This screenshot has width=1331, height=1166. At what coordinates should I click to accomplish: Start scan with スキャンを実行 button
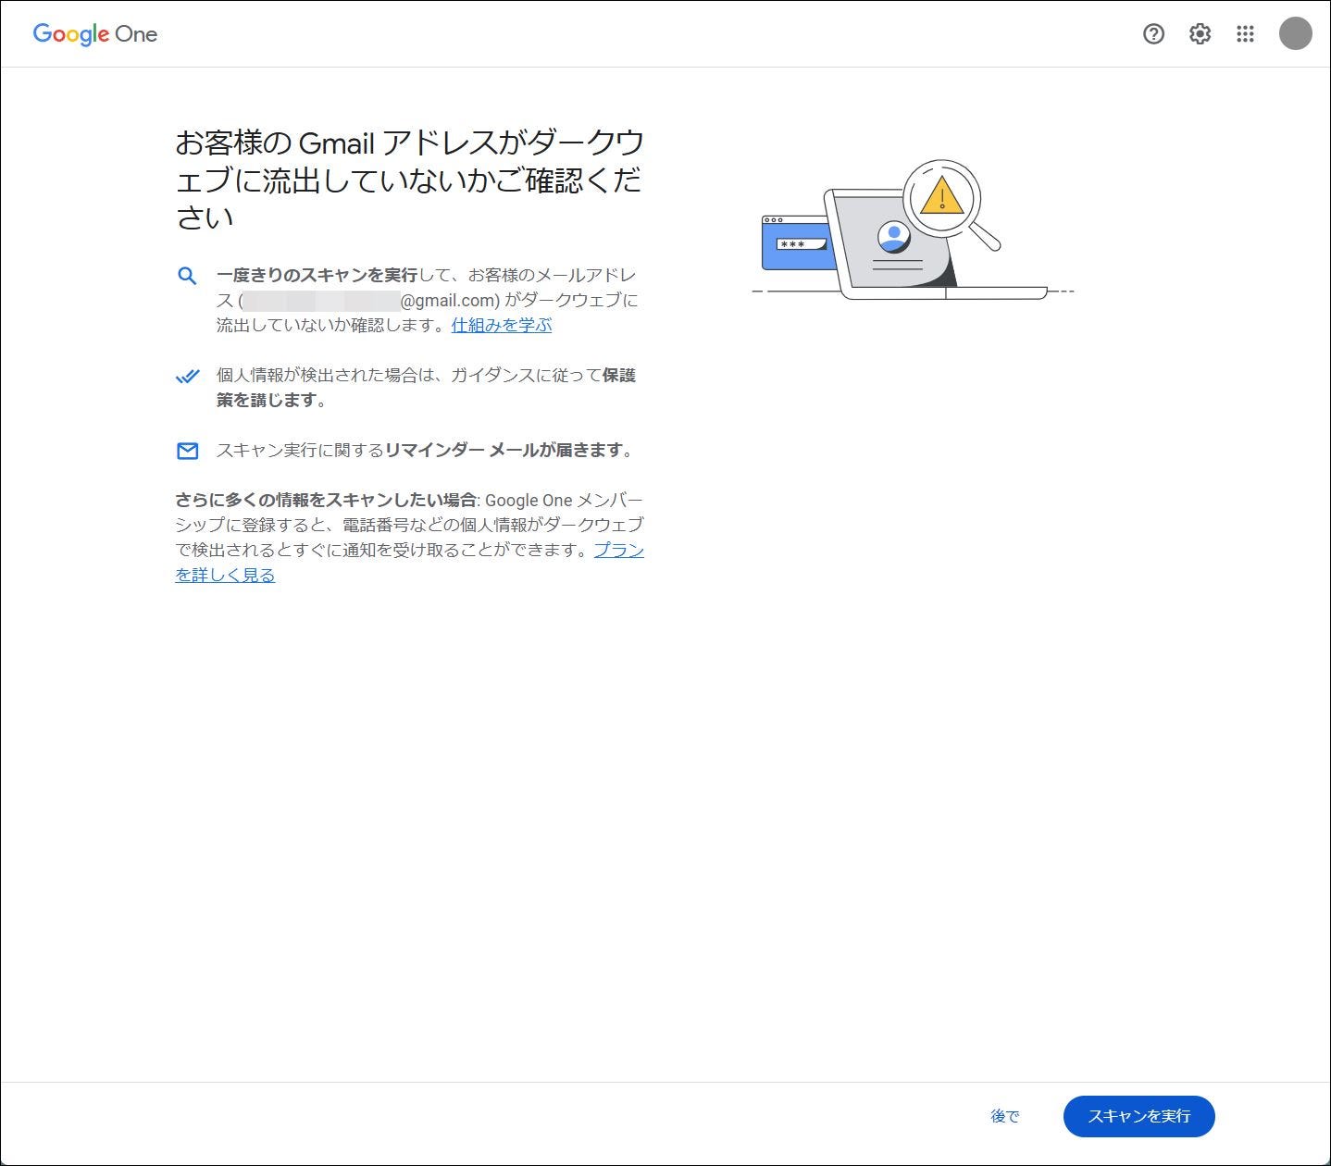pos(1139,1116)
